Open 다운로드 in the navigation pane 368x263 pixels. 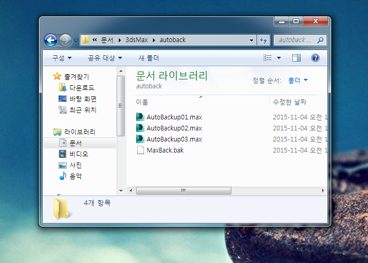82,88
